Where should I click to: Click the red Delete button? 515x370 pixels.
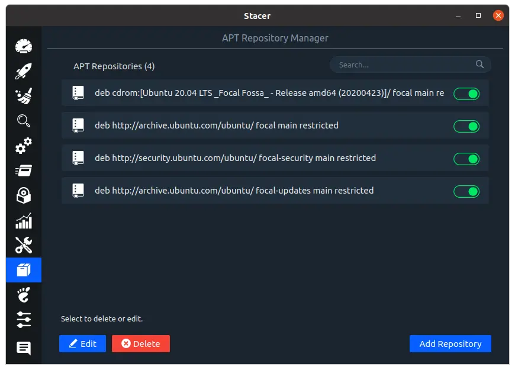click(140, 344)
